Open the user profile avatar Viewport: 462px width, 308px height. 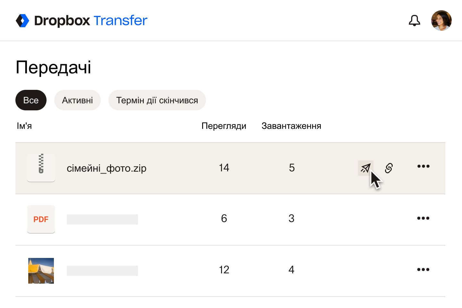pyautogui.click(x=441, y=21)
